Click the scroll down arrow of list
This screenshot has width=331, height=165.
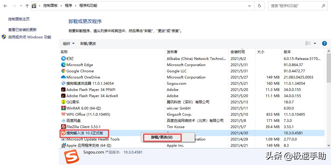click(328, 145)
